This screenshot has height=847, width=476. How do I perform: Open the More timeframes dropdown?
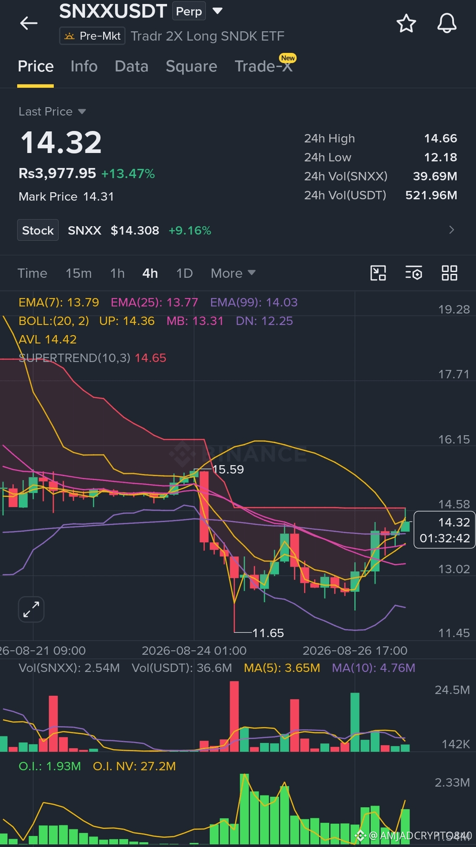pos(233,273)
